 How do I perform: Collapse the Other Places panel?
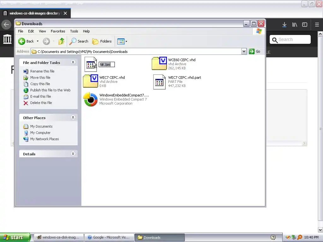click(x=73, y=118)
